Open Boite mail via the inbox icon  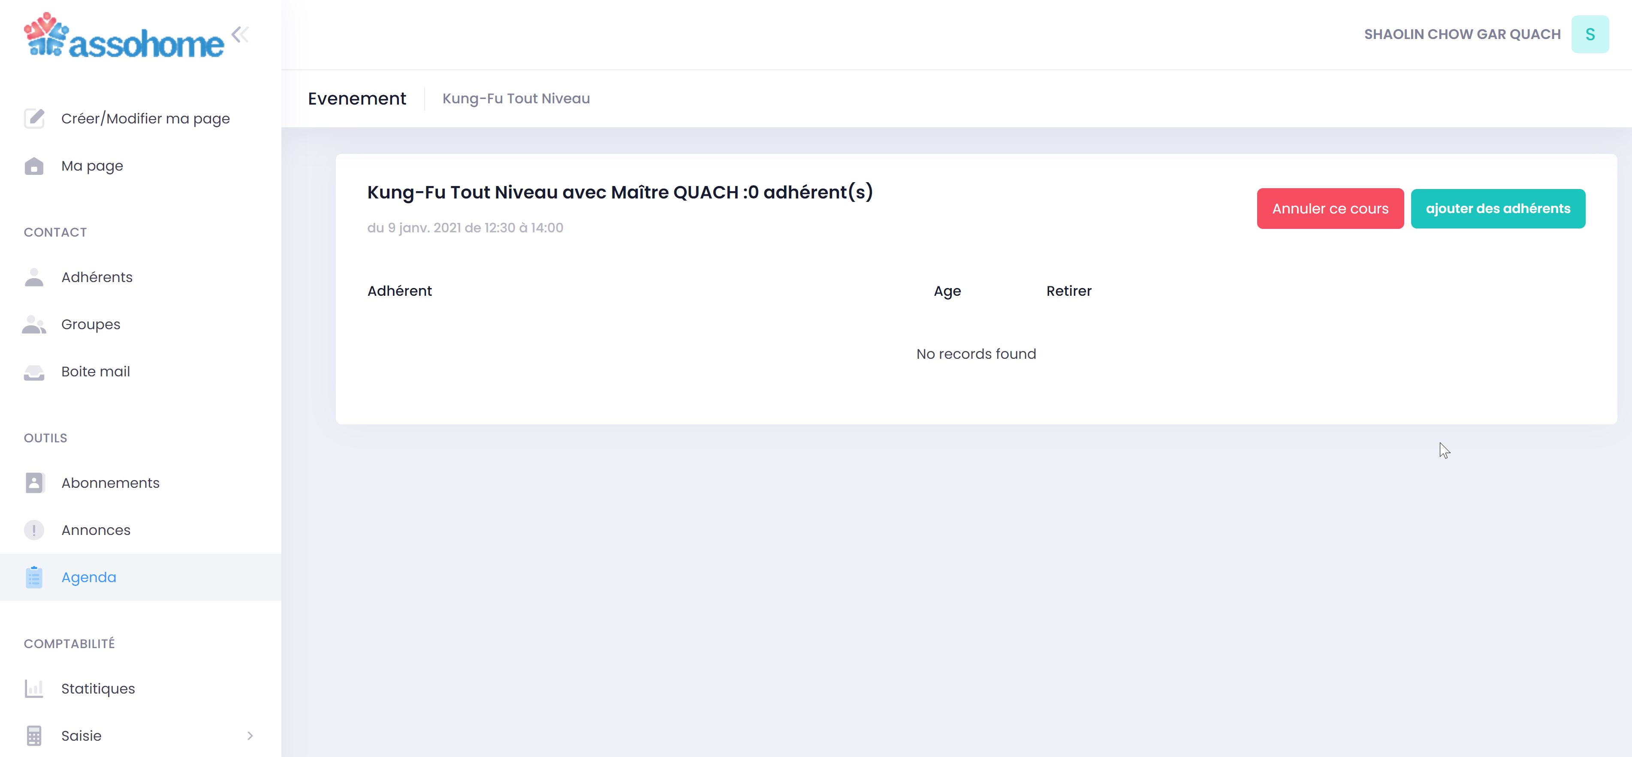[x=34, y=372]
